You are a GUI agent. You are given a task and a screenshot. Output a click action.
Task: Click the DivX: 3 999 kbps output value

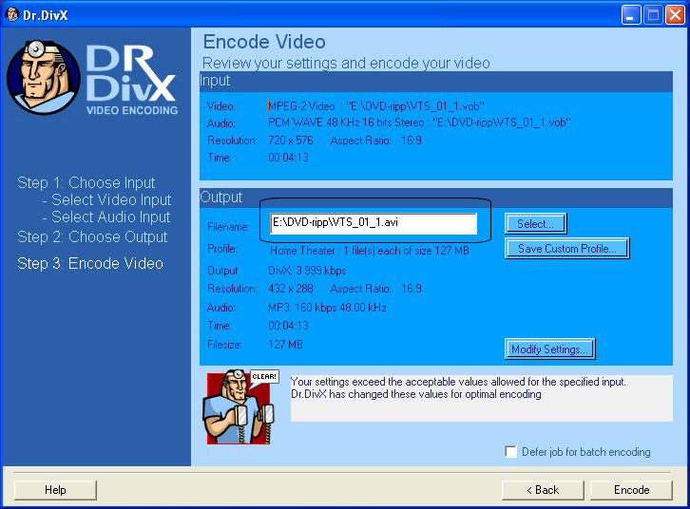(x=307, y=271)
